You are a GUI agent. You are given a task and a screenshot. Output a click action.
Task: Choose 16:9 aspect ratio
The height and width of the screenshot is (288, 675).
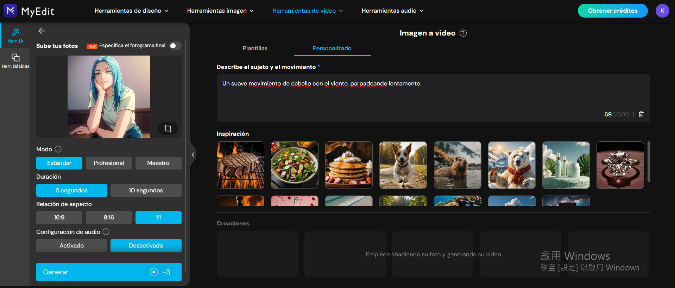[x=59, y=218]
